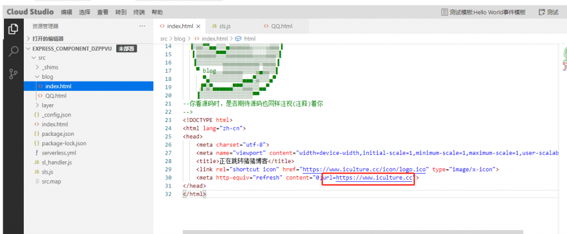Open the Explorer files icon in activity bar
Screen dimensions: 567x234
pos(13,29)
